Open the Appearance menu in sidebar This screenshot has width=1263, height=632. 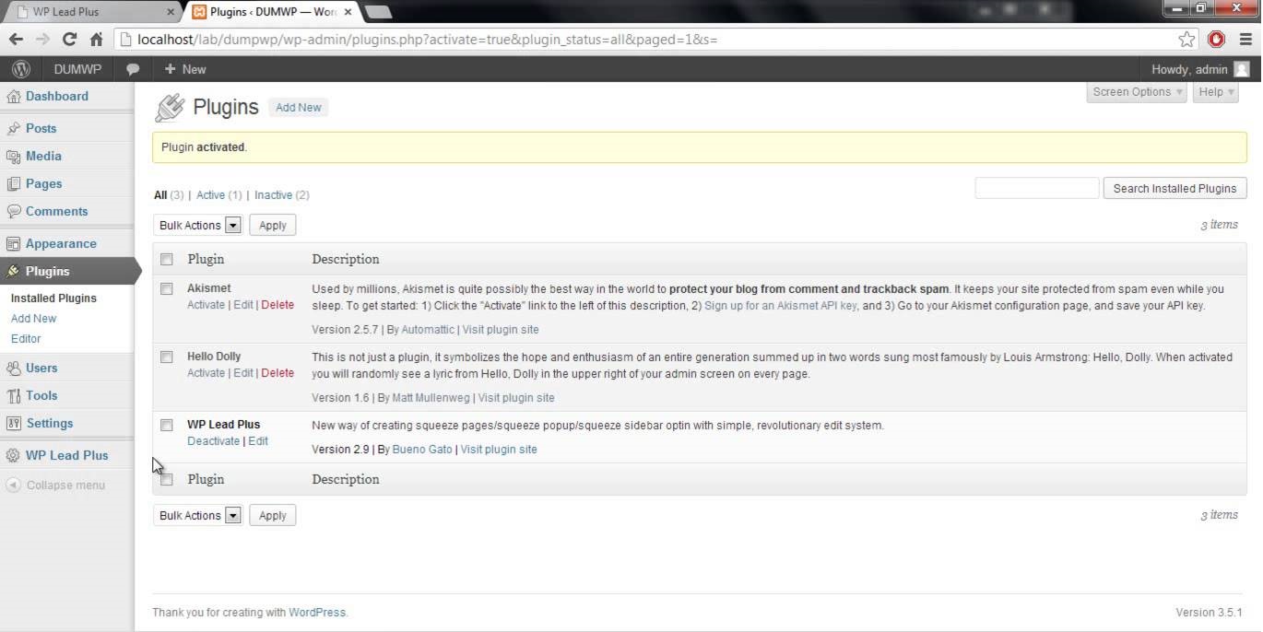[61, 244]
